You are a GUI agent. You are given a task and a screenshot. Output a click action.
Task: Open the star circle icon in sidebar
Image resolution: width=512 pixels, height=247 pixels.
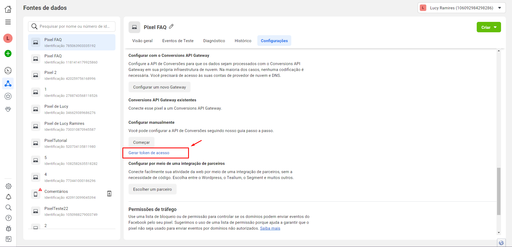pos(8,96)
